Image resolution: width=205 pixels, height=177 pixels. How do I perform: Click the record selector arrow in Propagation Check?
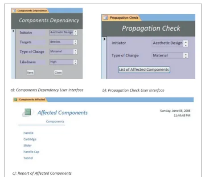pyautogui.click(x=104, y=39)
